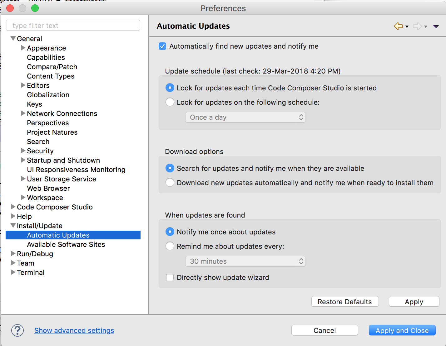This screenshot has height=346, width=446.
Task: Click the help question mark icon
Action: [17, 330]
